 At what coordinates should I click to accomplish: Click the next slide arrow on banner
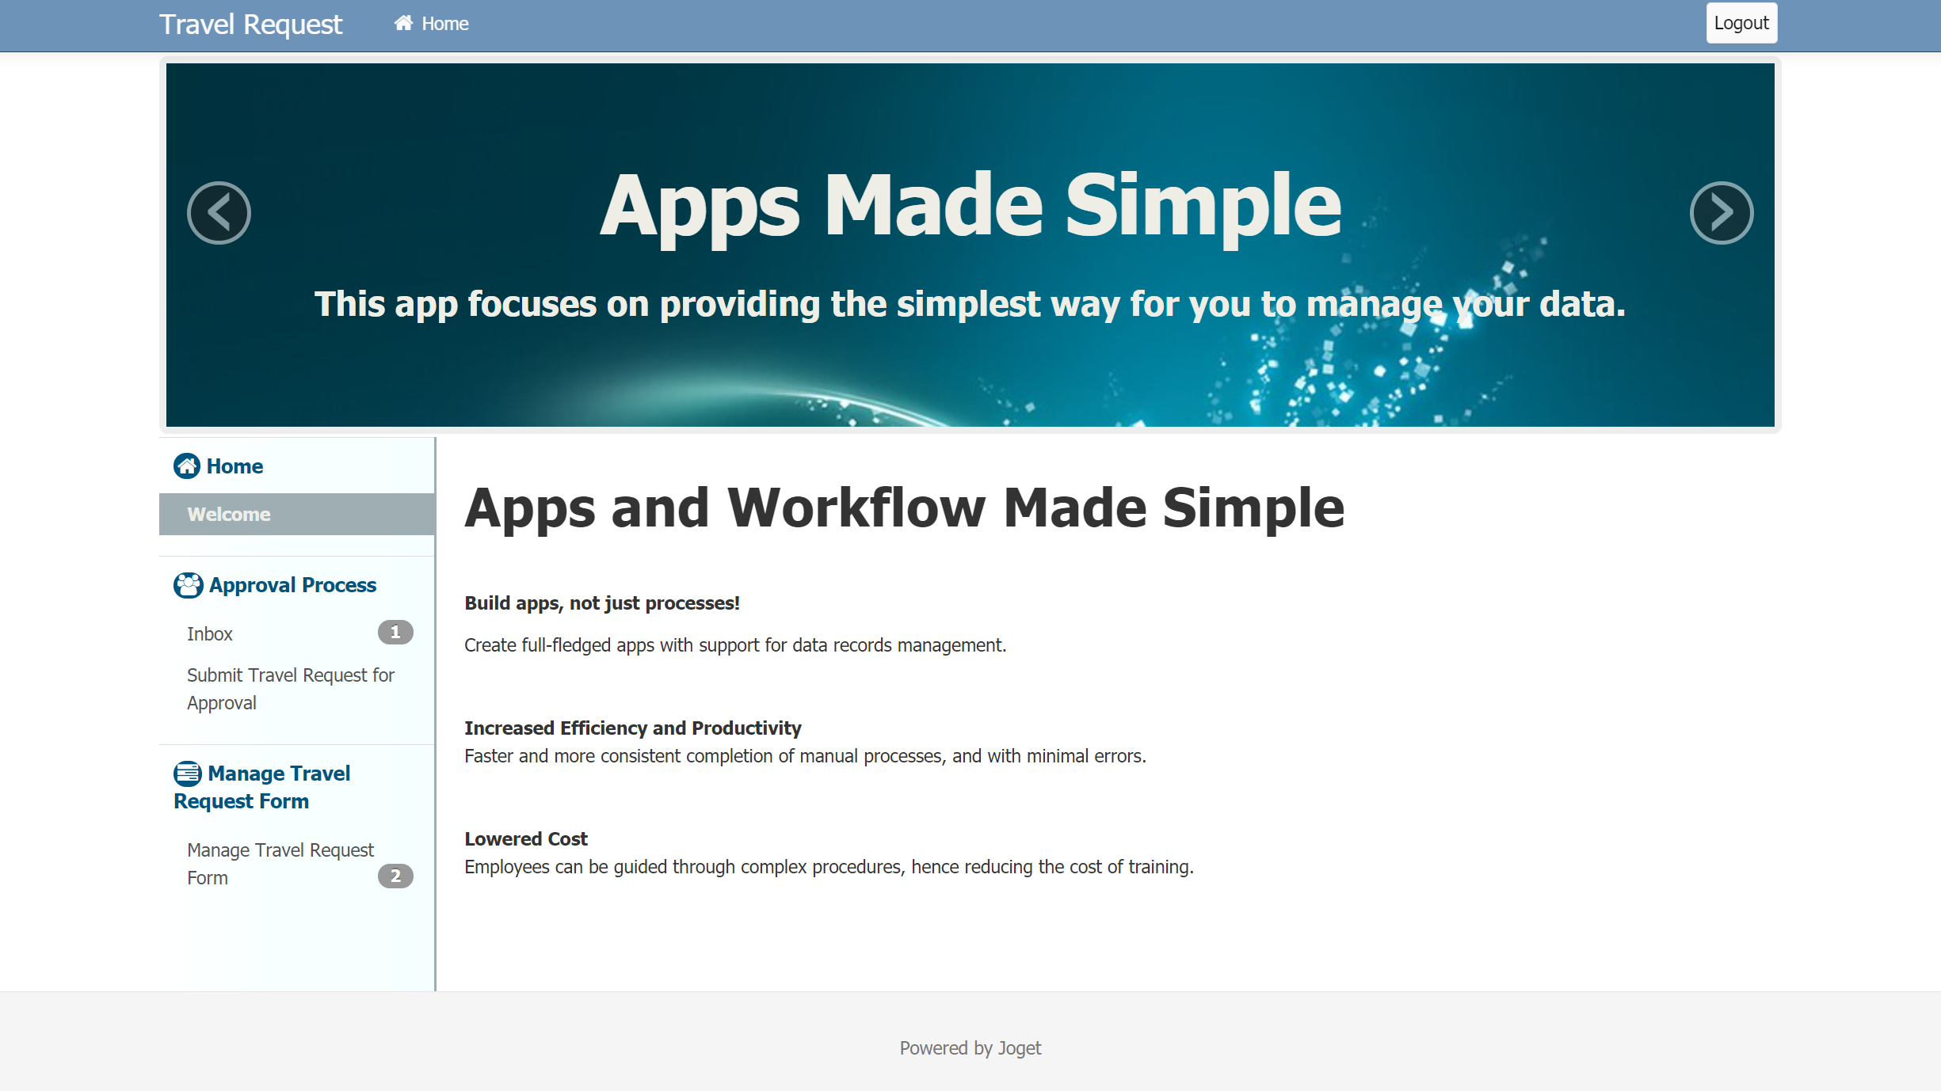click(x=1721, y=213)
